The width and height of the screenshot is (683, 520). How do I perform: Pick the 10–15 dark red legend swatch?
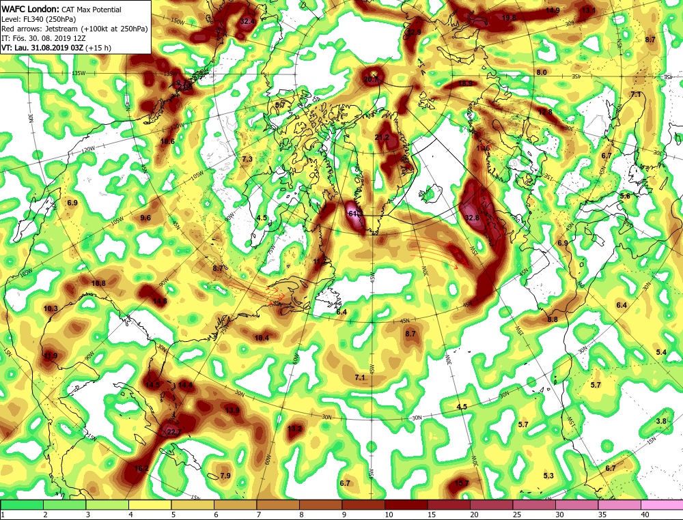coord(406,505)
